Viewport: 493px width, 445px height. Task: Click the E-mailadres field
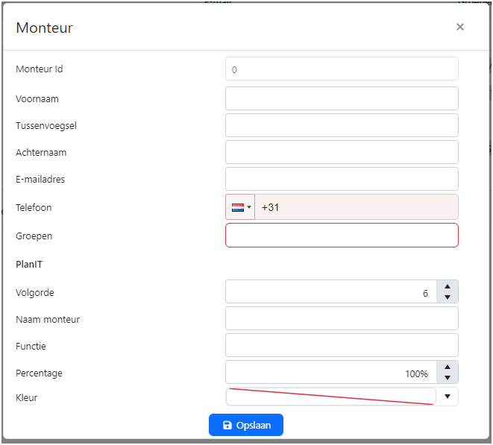coord(342,179)
